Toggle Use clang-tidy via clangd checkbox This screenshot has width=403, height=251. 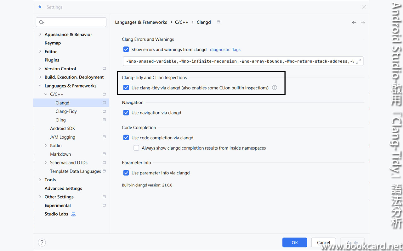[x=126, y=88]
